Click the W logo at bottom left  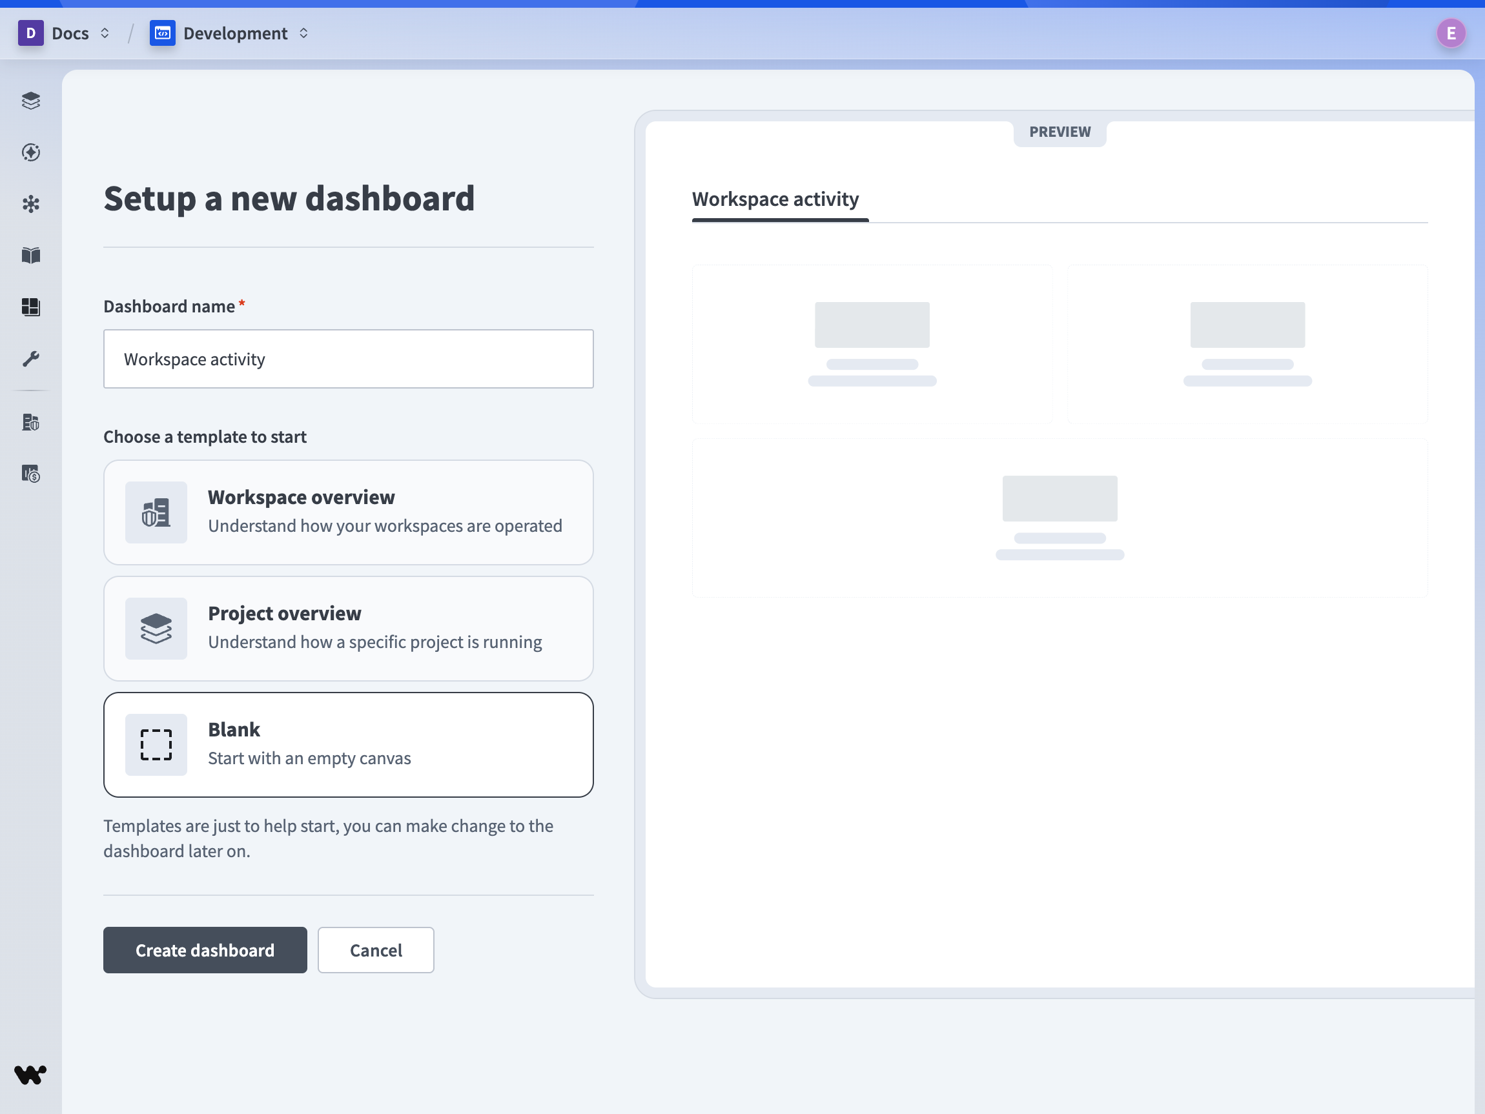[30, 1075]
